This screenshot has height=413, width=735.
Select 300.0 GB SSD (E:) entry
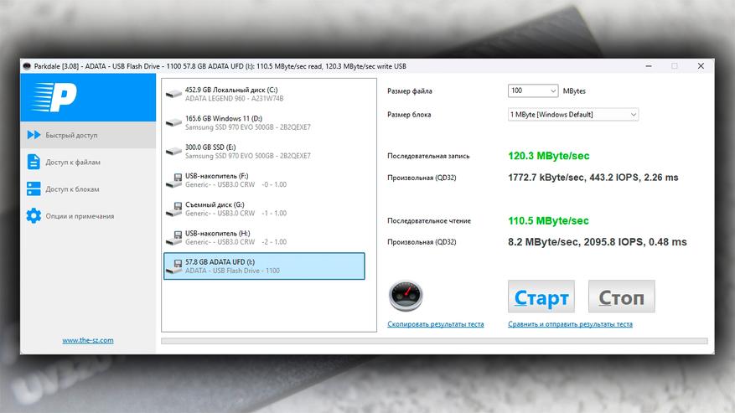point(264,152)
